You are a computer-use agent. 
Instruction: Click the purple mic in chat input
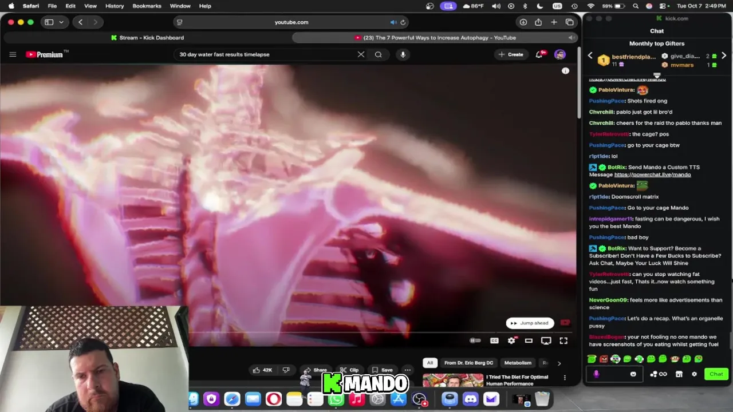click(x=596, y=374)
